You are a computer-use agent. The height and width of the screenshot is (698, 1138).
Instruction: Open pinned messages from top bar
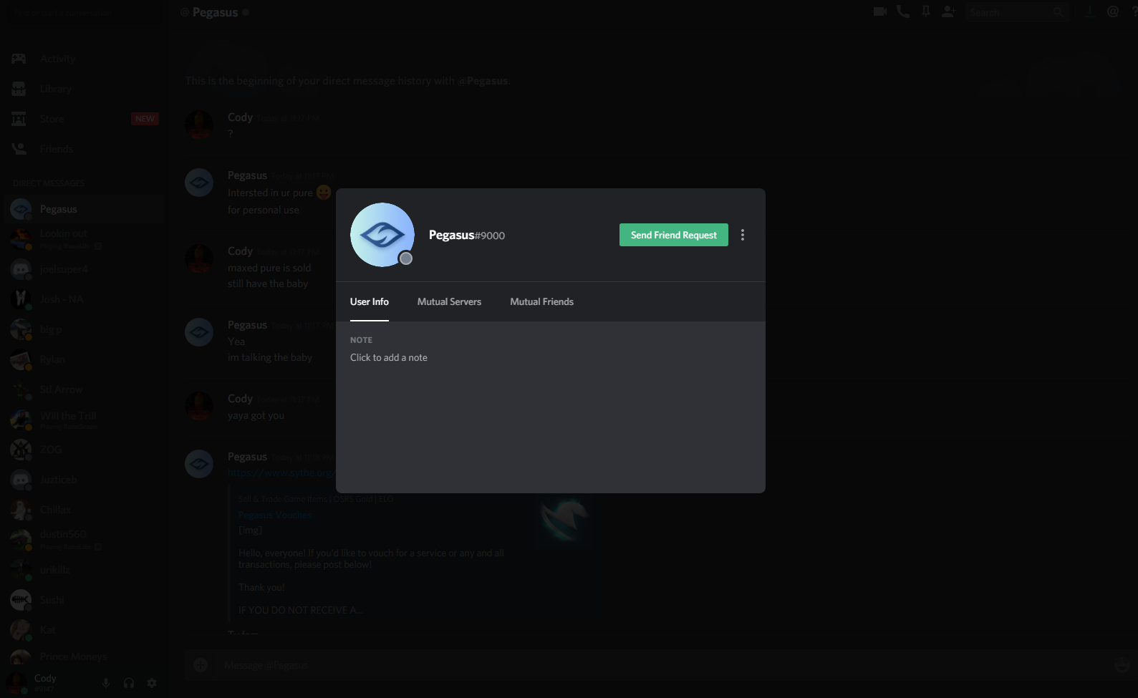coord(926,11)
